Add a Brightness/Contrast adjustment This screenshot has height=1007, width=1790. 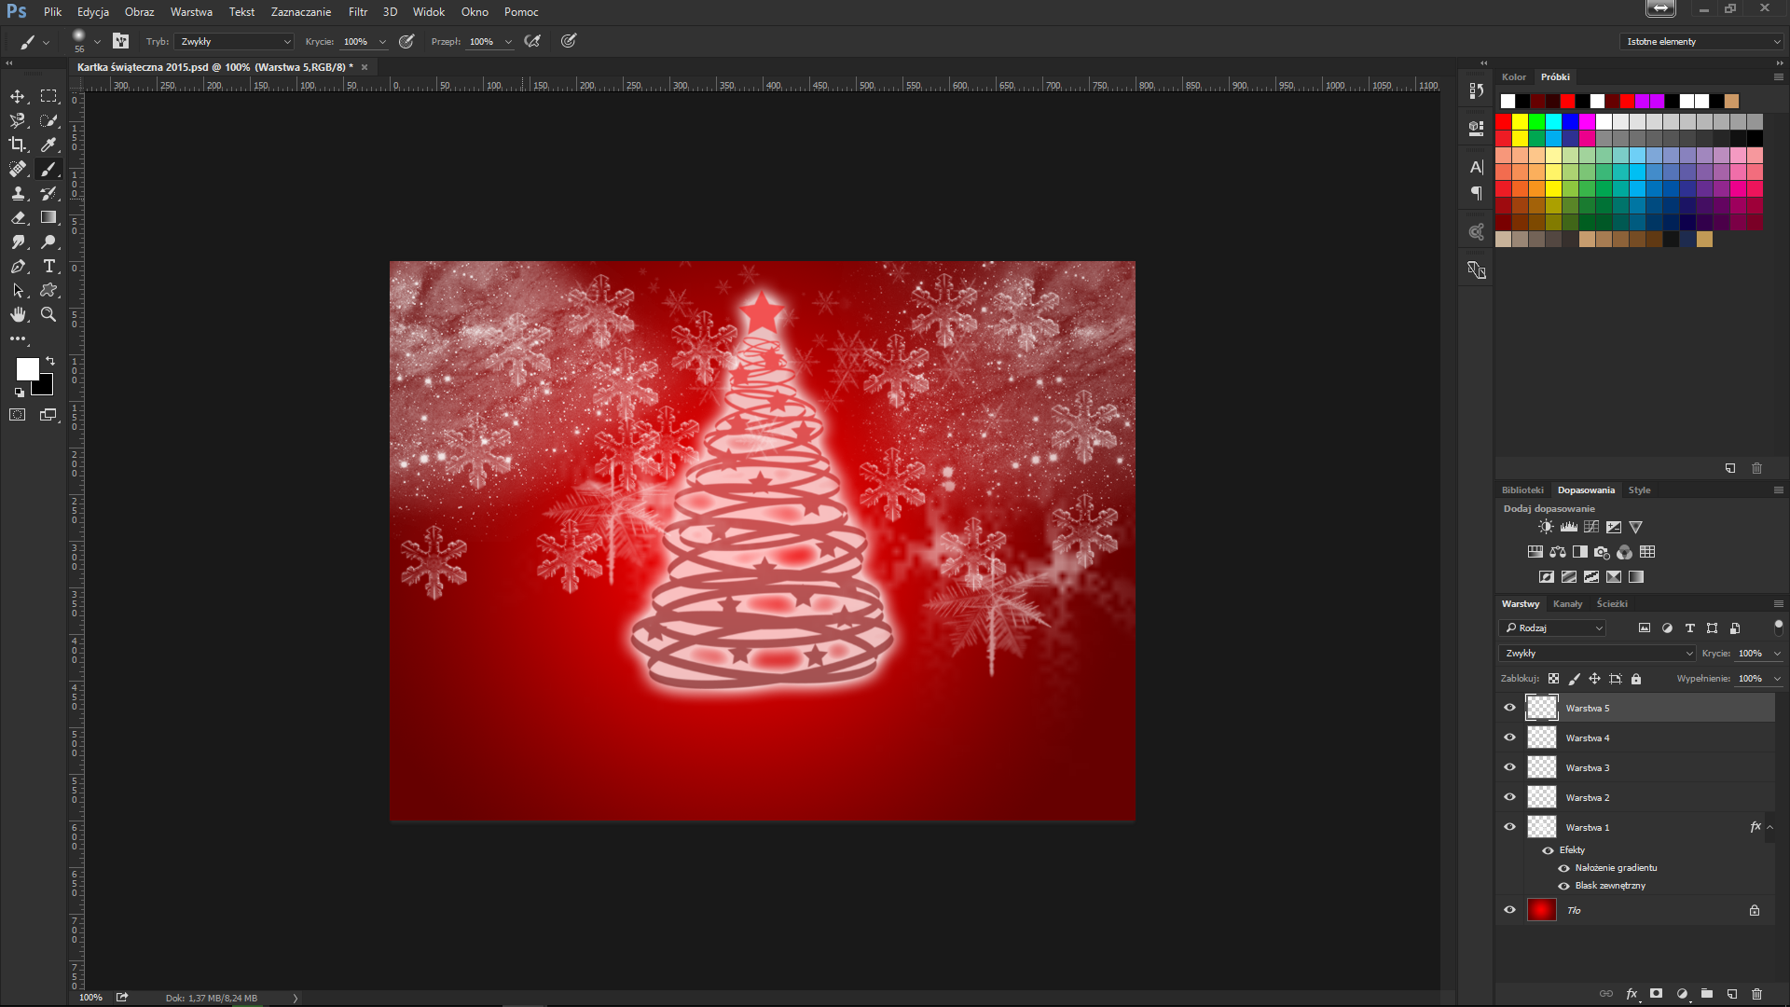pyautogui.click(x=1546, y=527)
